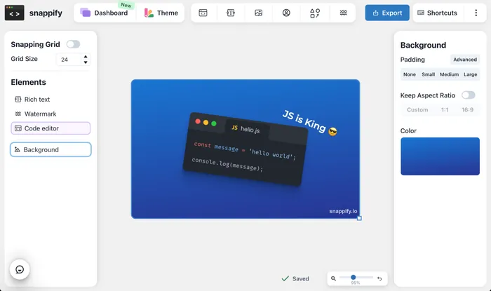
Task: Click the canvas resize handle at corner
Action: click(359, 218)
